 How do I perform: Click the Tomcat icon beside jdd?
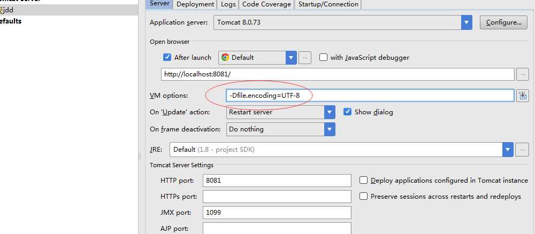click(x=1, y=10)
